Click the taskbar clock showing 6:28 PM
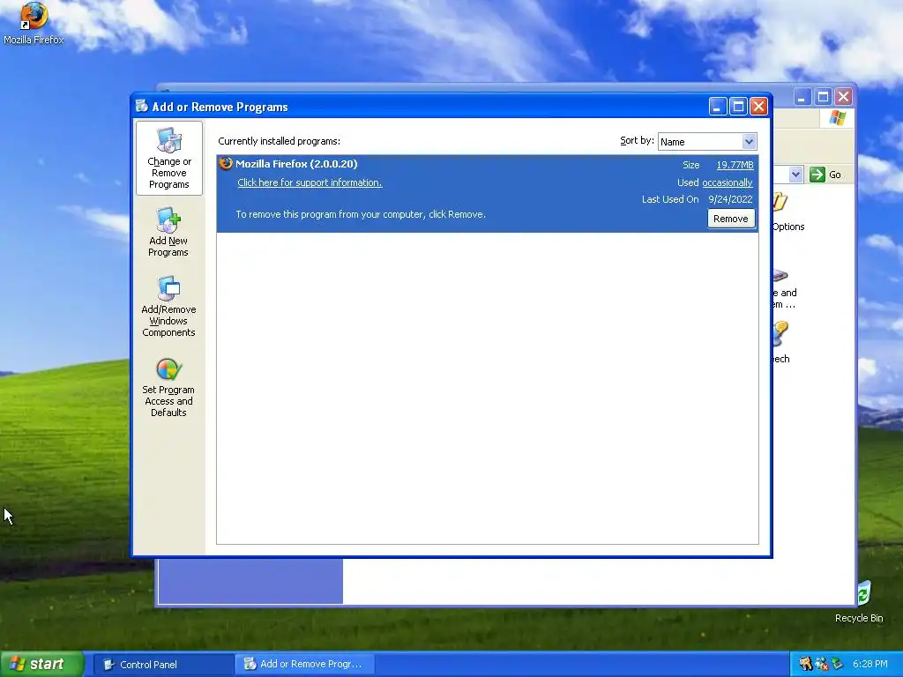Viewport: 903px width, 677px height. [869, 665]
